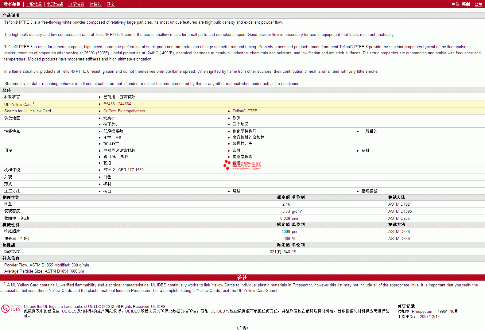Click the 条材 use entry
The width and height of the screenshot is (485, 330).
(365, 151)
